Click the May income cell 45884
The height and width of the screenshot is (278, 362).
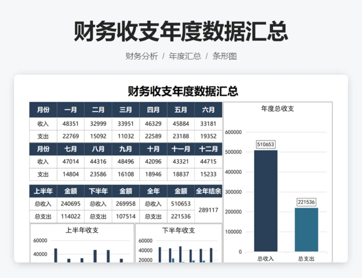click(181, 124)
